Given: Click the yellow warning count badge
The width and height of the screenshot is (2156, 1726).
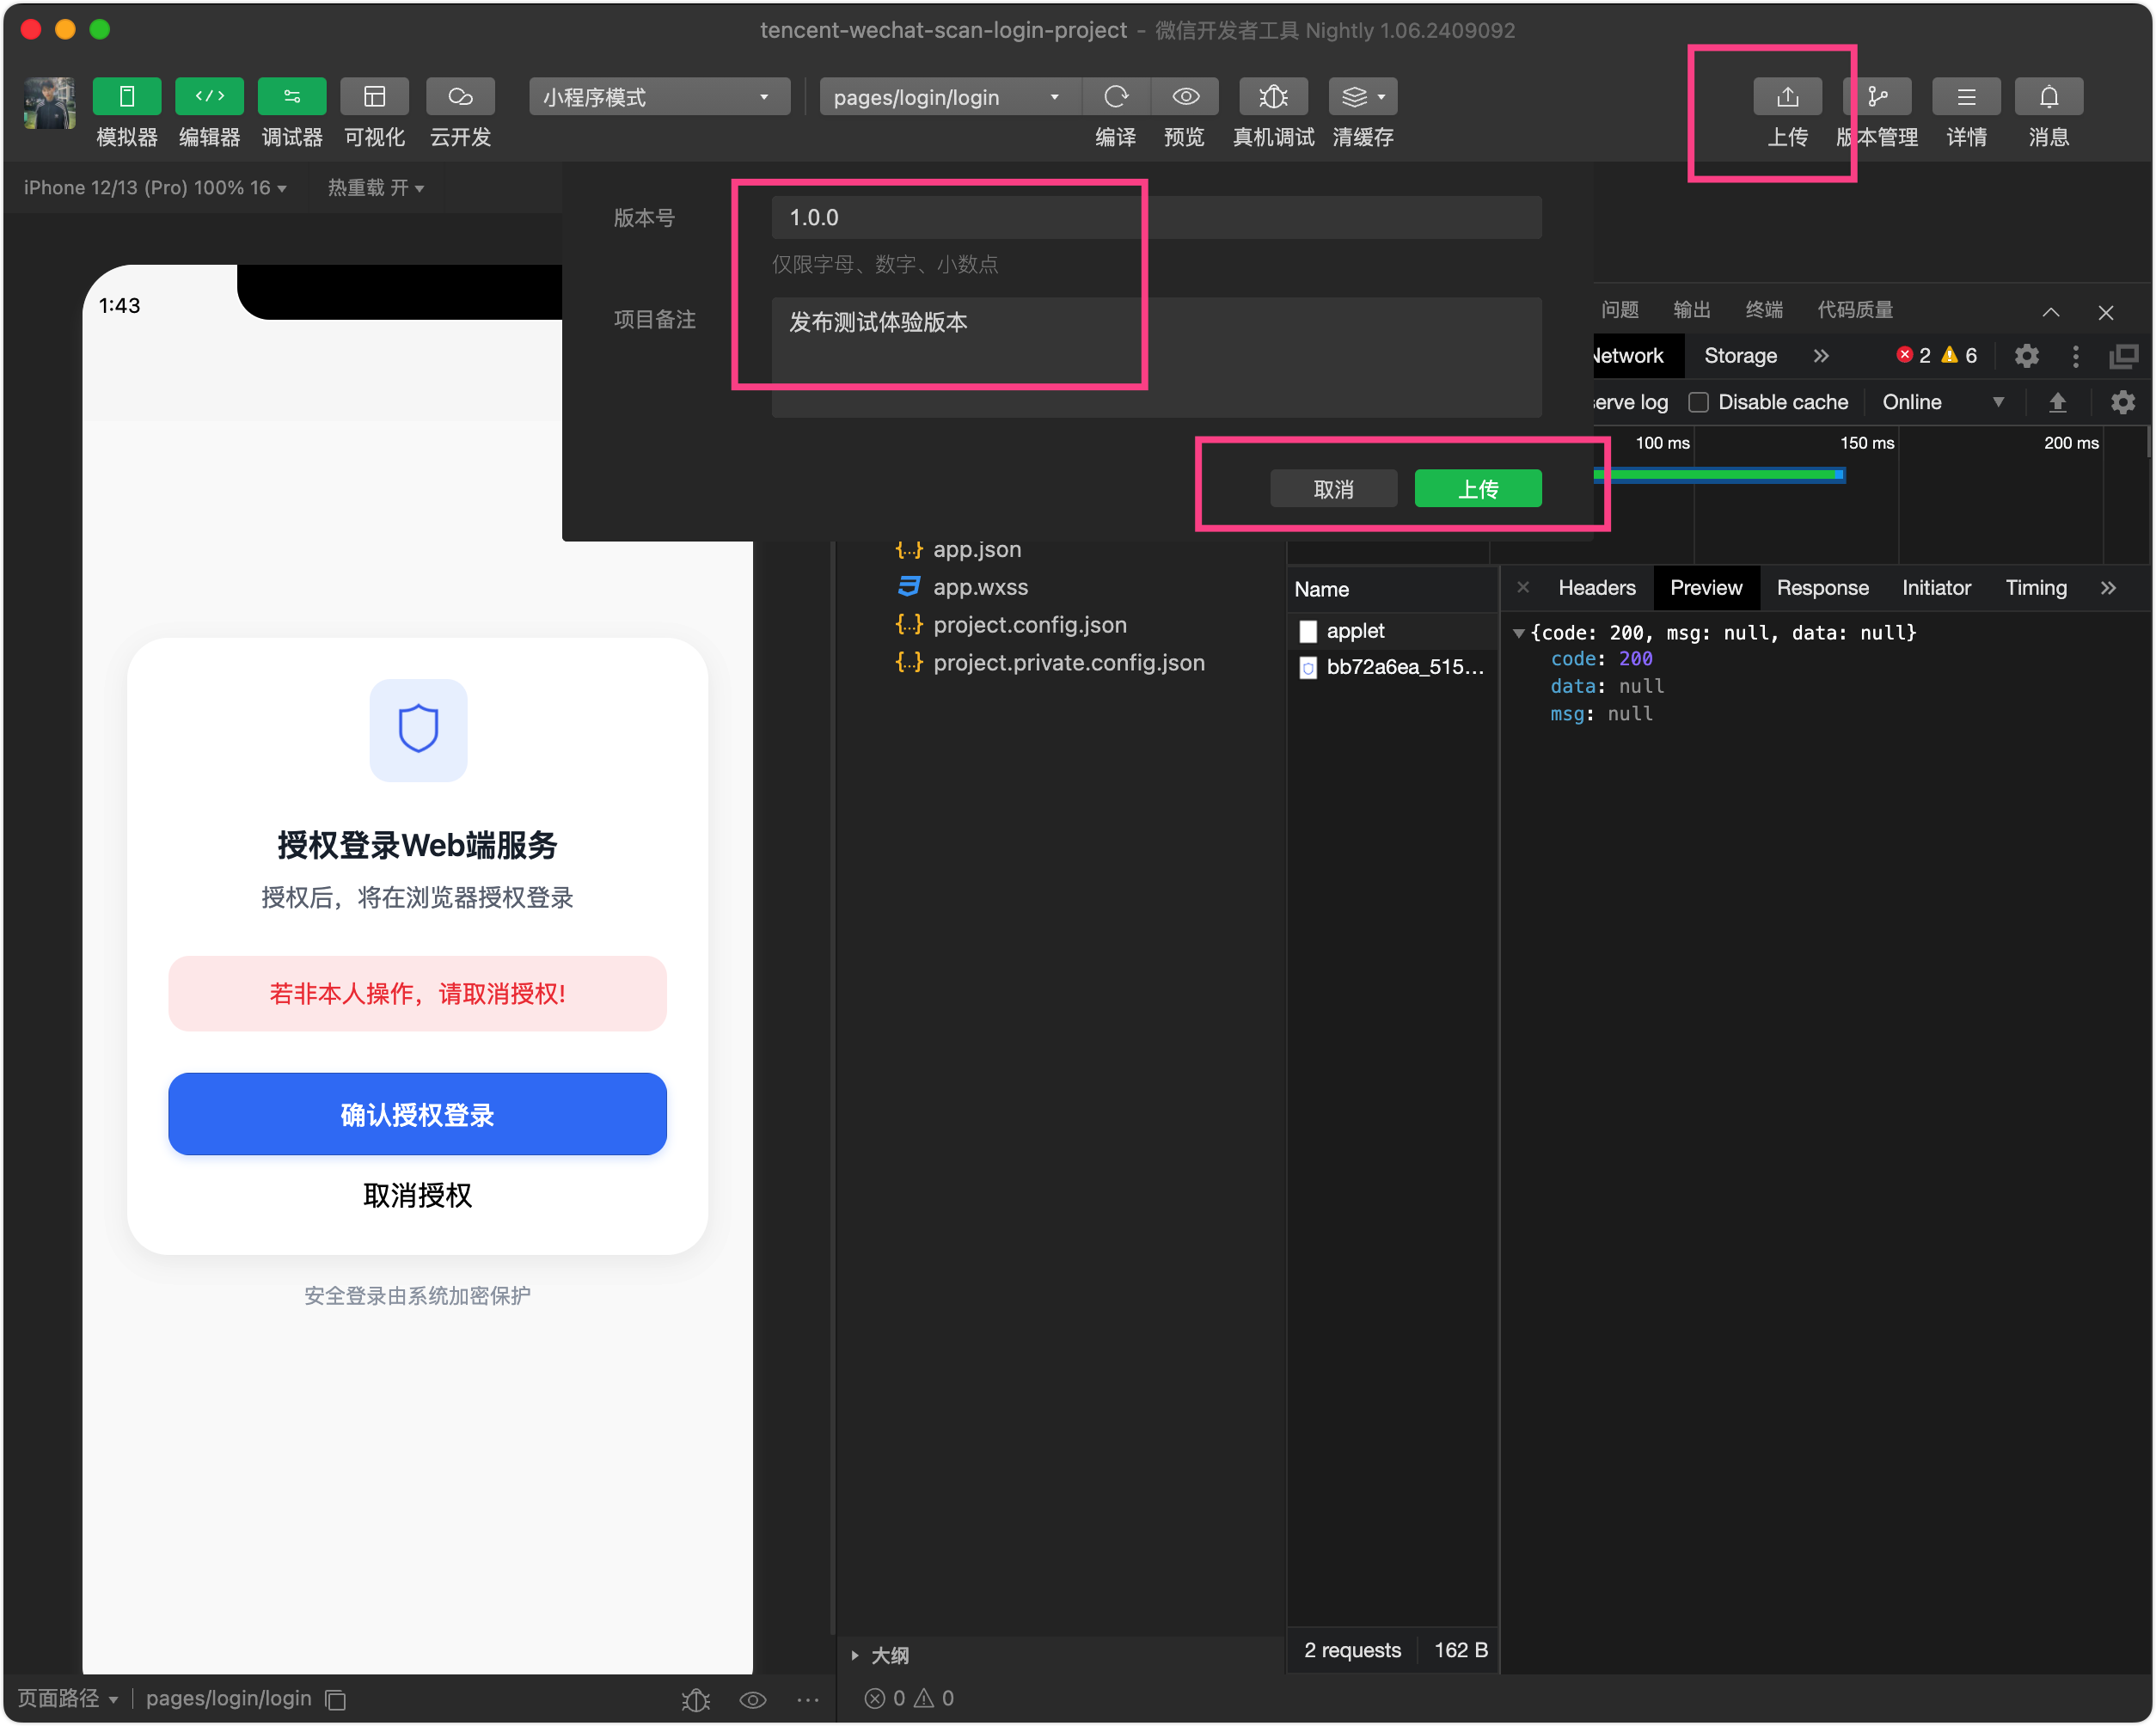Looking at the screenshot, I should [1960, 356].
